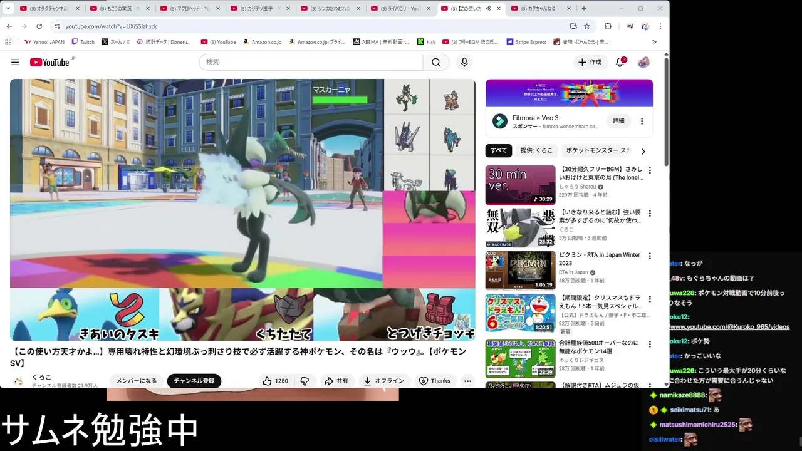Click the search magnifier button

tap(436, 62)
